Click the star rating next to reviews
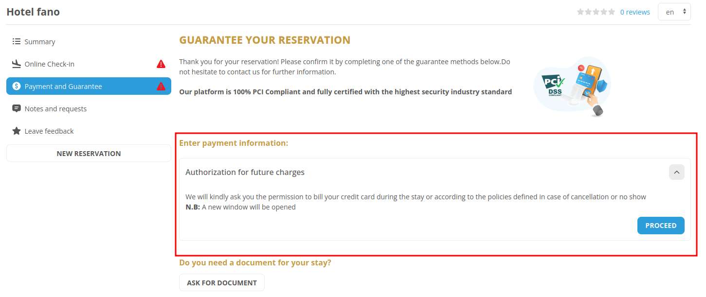Viewport: 706px width, 297px height. pos(596,12)
